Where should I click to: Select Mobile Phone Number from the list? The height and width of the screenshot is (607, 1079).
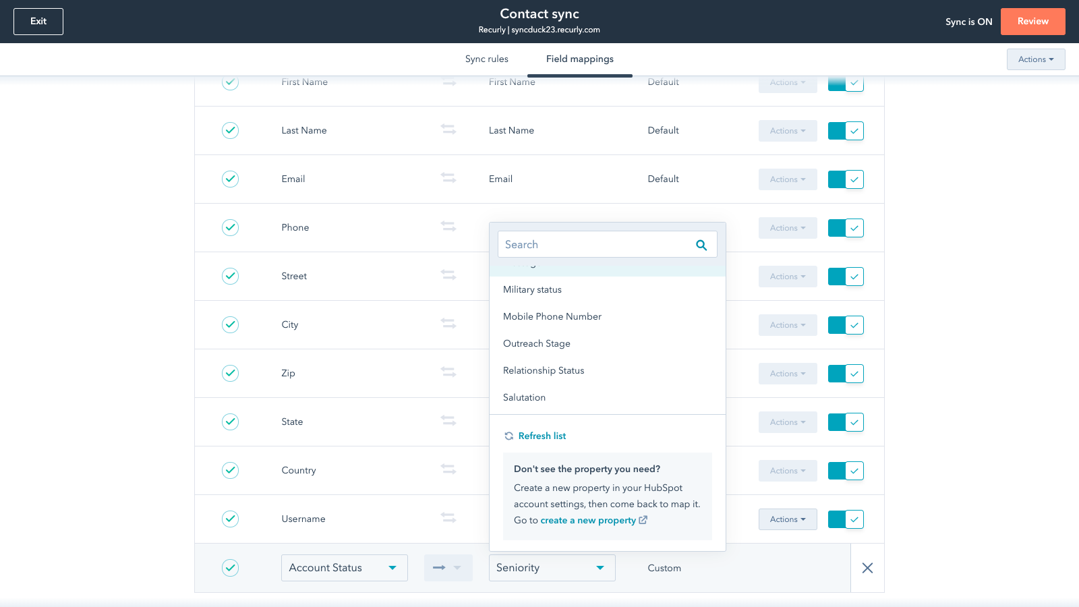552,316
